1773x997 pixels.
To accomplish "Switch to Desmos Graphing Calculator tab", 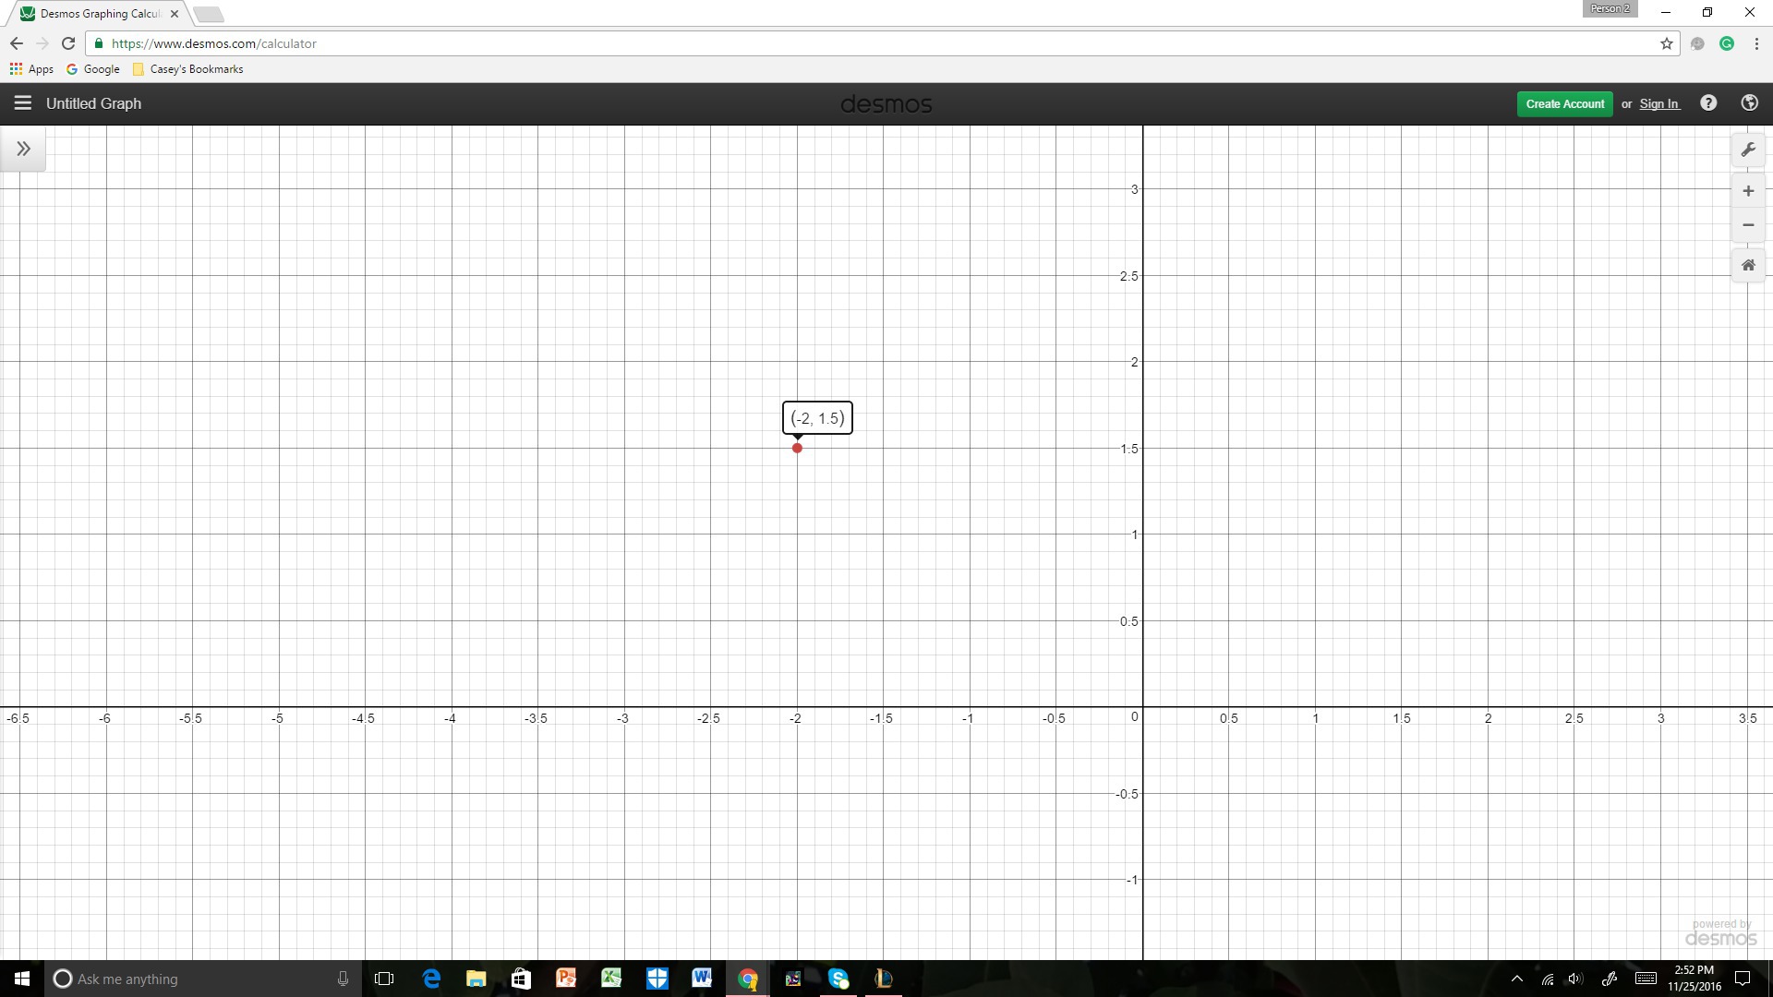I will point(97,14).
